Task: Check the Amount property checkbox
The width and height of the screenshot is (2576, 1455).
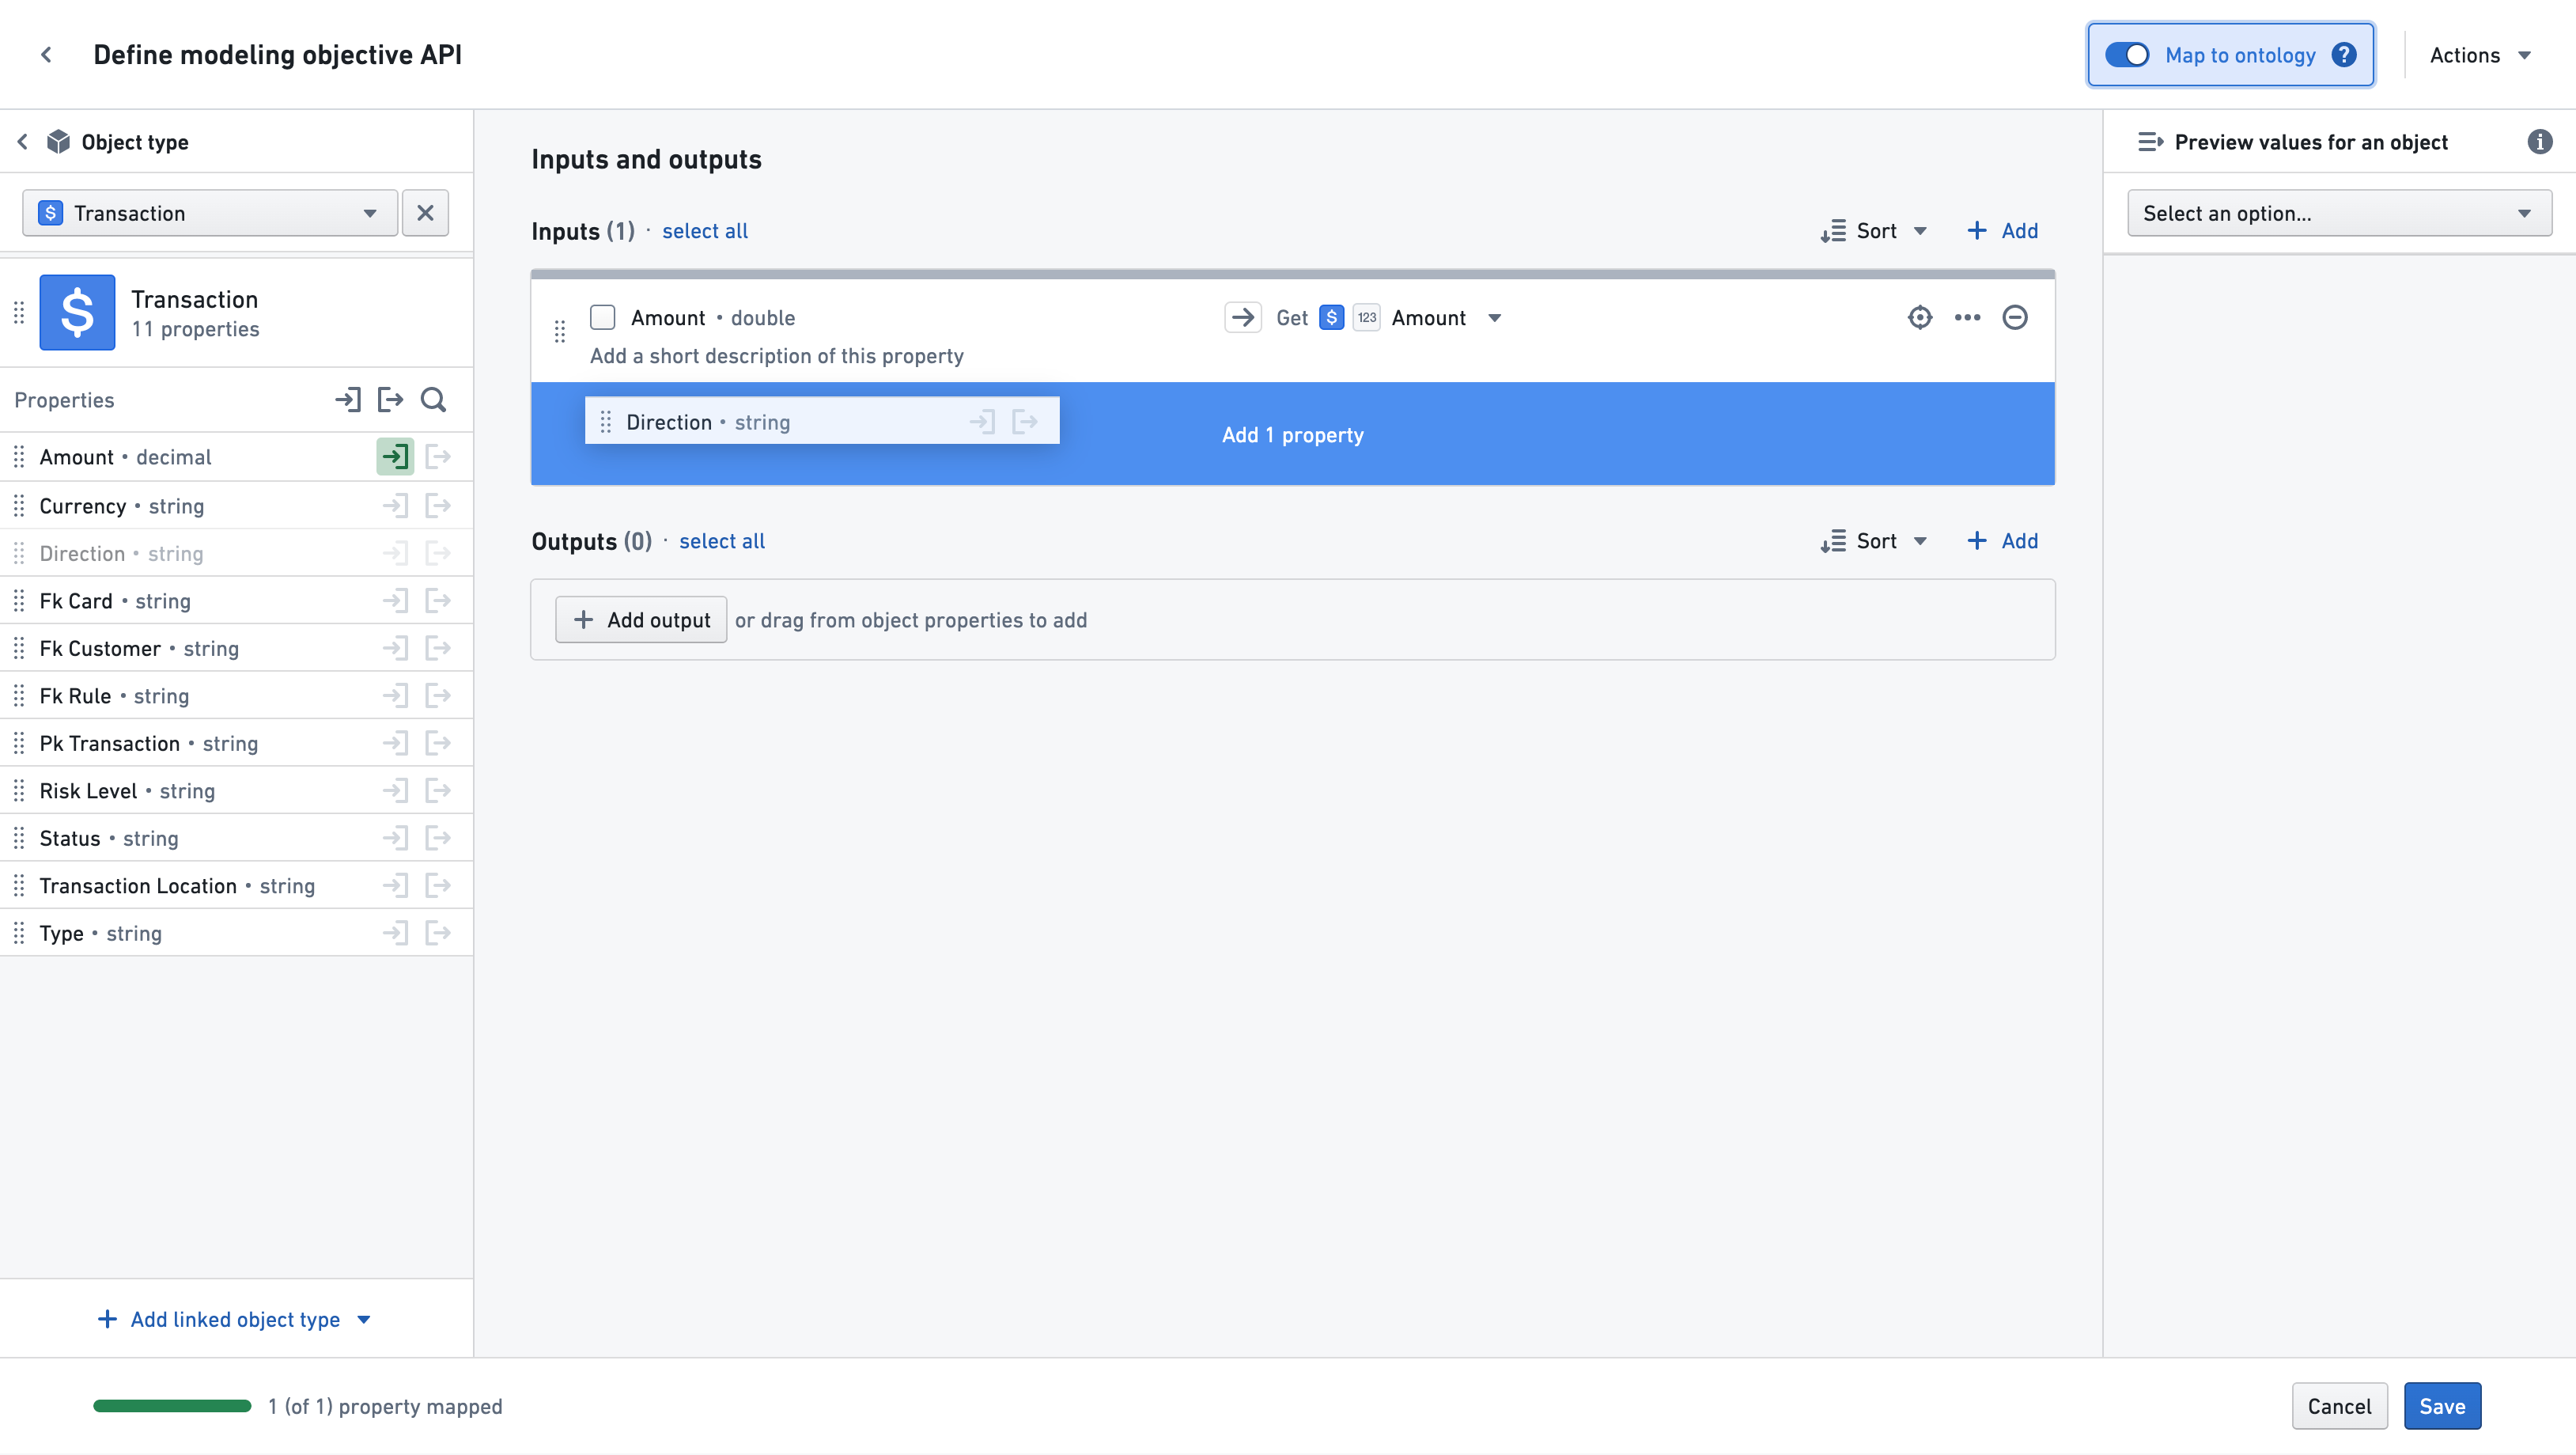Action: click(603, 316)
